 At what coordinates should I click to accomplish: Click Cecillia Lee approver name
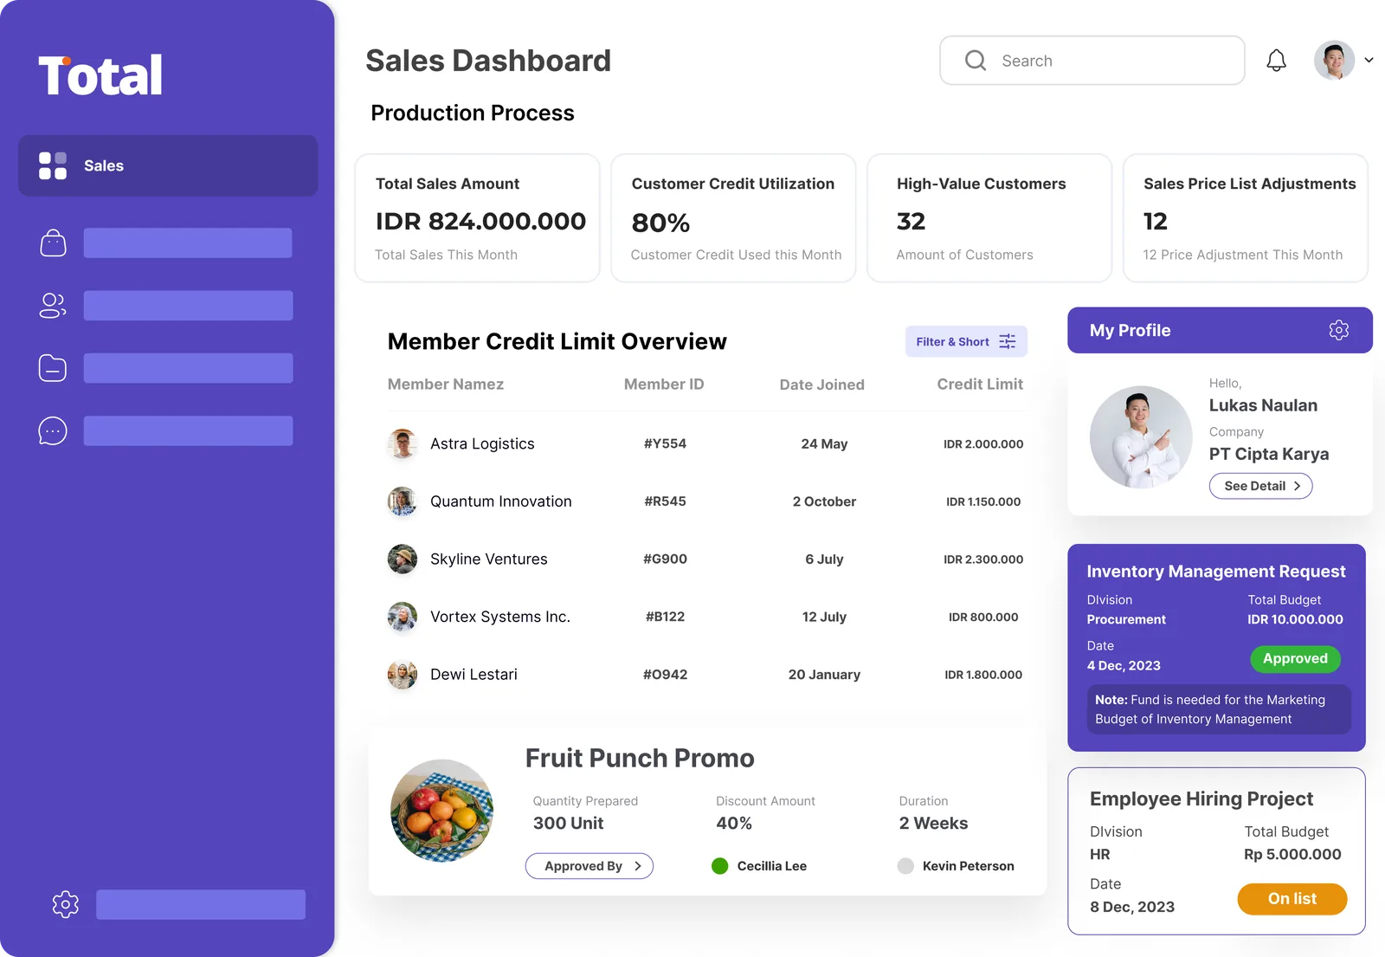coord(772,866)
